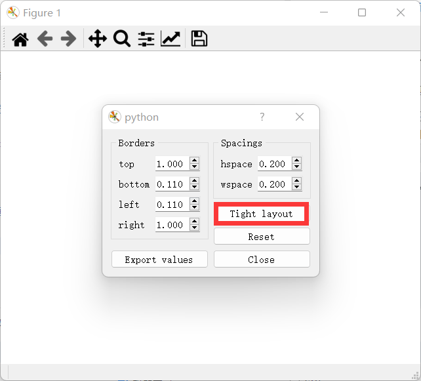Click the Spacings group label
Viewport: 421px width, 381px height.
click(x=241, y=143)
